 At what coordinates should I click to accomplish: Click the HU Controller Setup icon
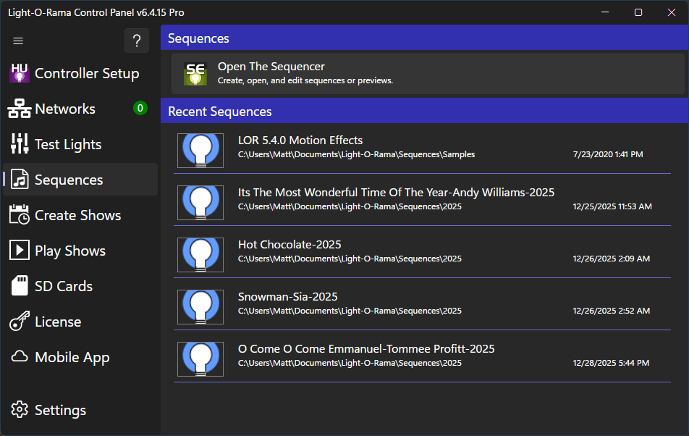click(20, 73)
